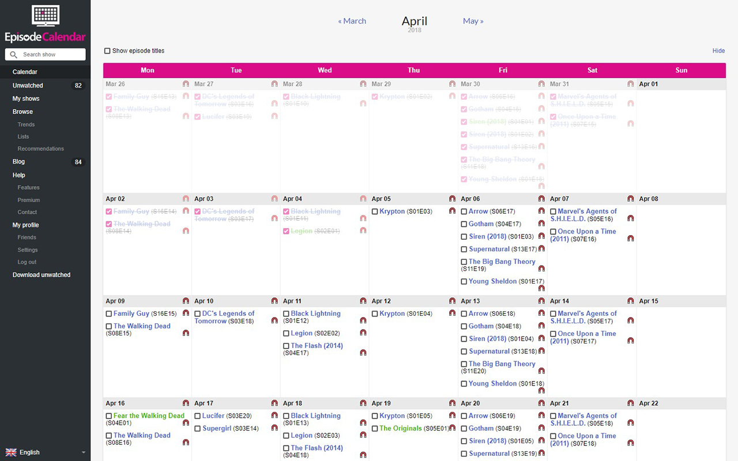Click the Episode Calendar logo icon
Screen dimensions: 738x461
click(x=45, y=16)
